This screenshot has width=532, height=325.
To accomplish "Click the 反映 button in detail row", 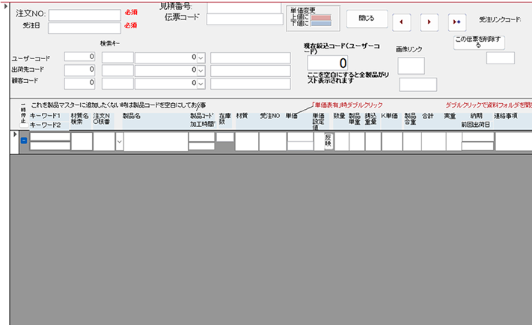I will pos(328,140).
